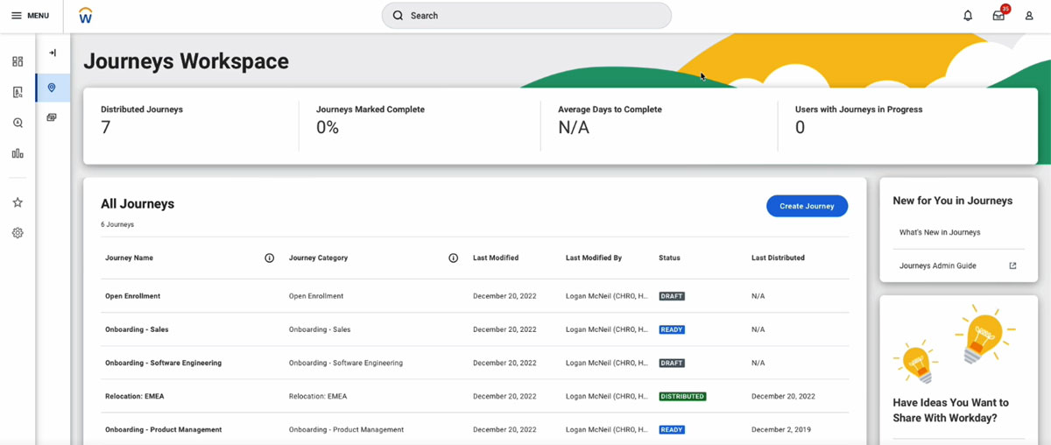Screen dimensions: 1051x445
Task: Click the Last Modified column header
Action: pos(496,258)
